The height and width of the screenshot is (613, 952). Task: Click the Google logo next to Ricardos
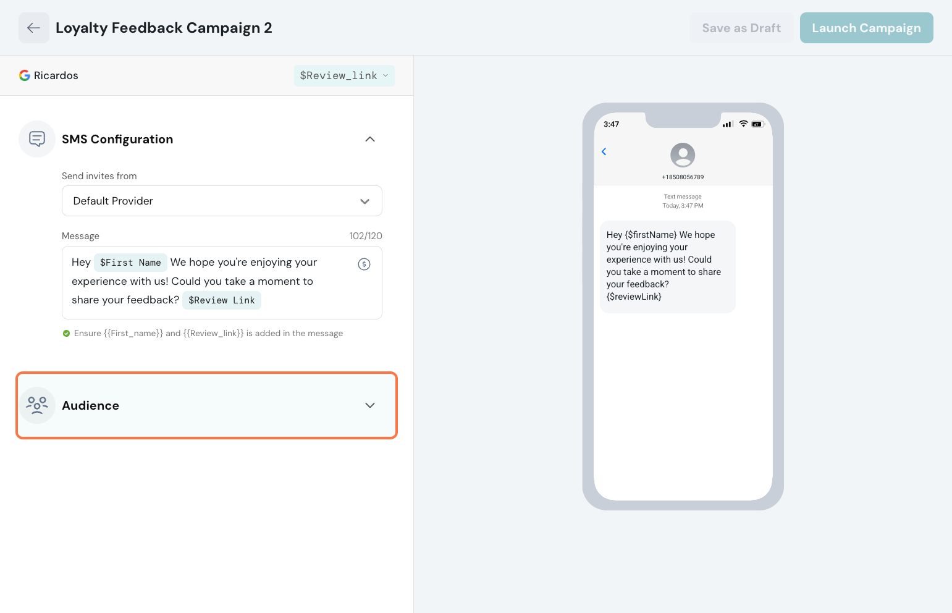pos(25,75)
